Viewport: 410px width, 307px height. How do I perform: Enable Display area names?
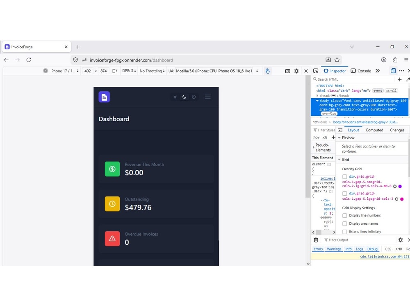tap(345, 223)
